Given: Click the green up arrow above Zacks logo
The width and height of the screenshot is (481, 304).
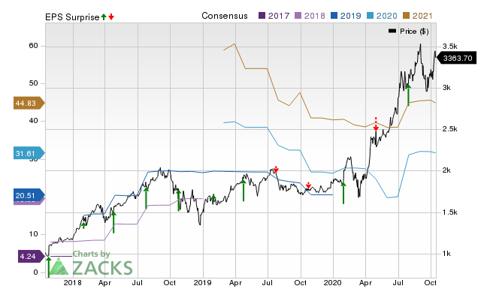Looking at the screenshot, I should point(49,266).
